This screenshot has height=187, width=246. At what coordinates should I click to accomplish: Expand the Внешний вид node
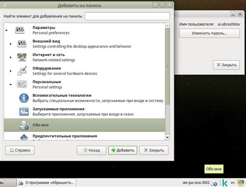10,44
